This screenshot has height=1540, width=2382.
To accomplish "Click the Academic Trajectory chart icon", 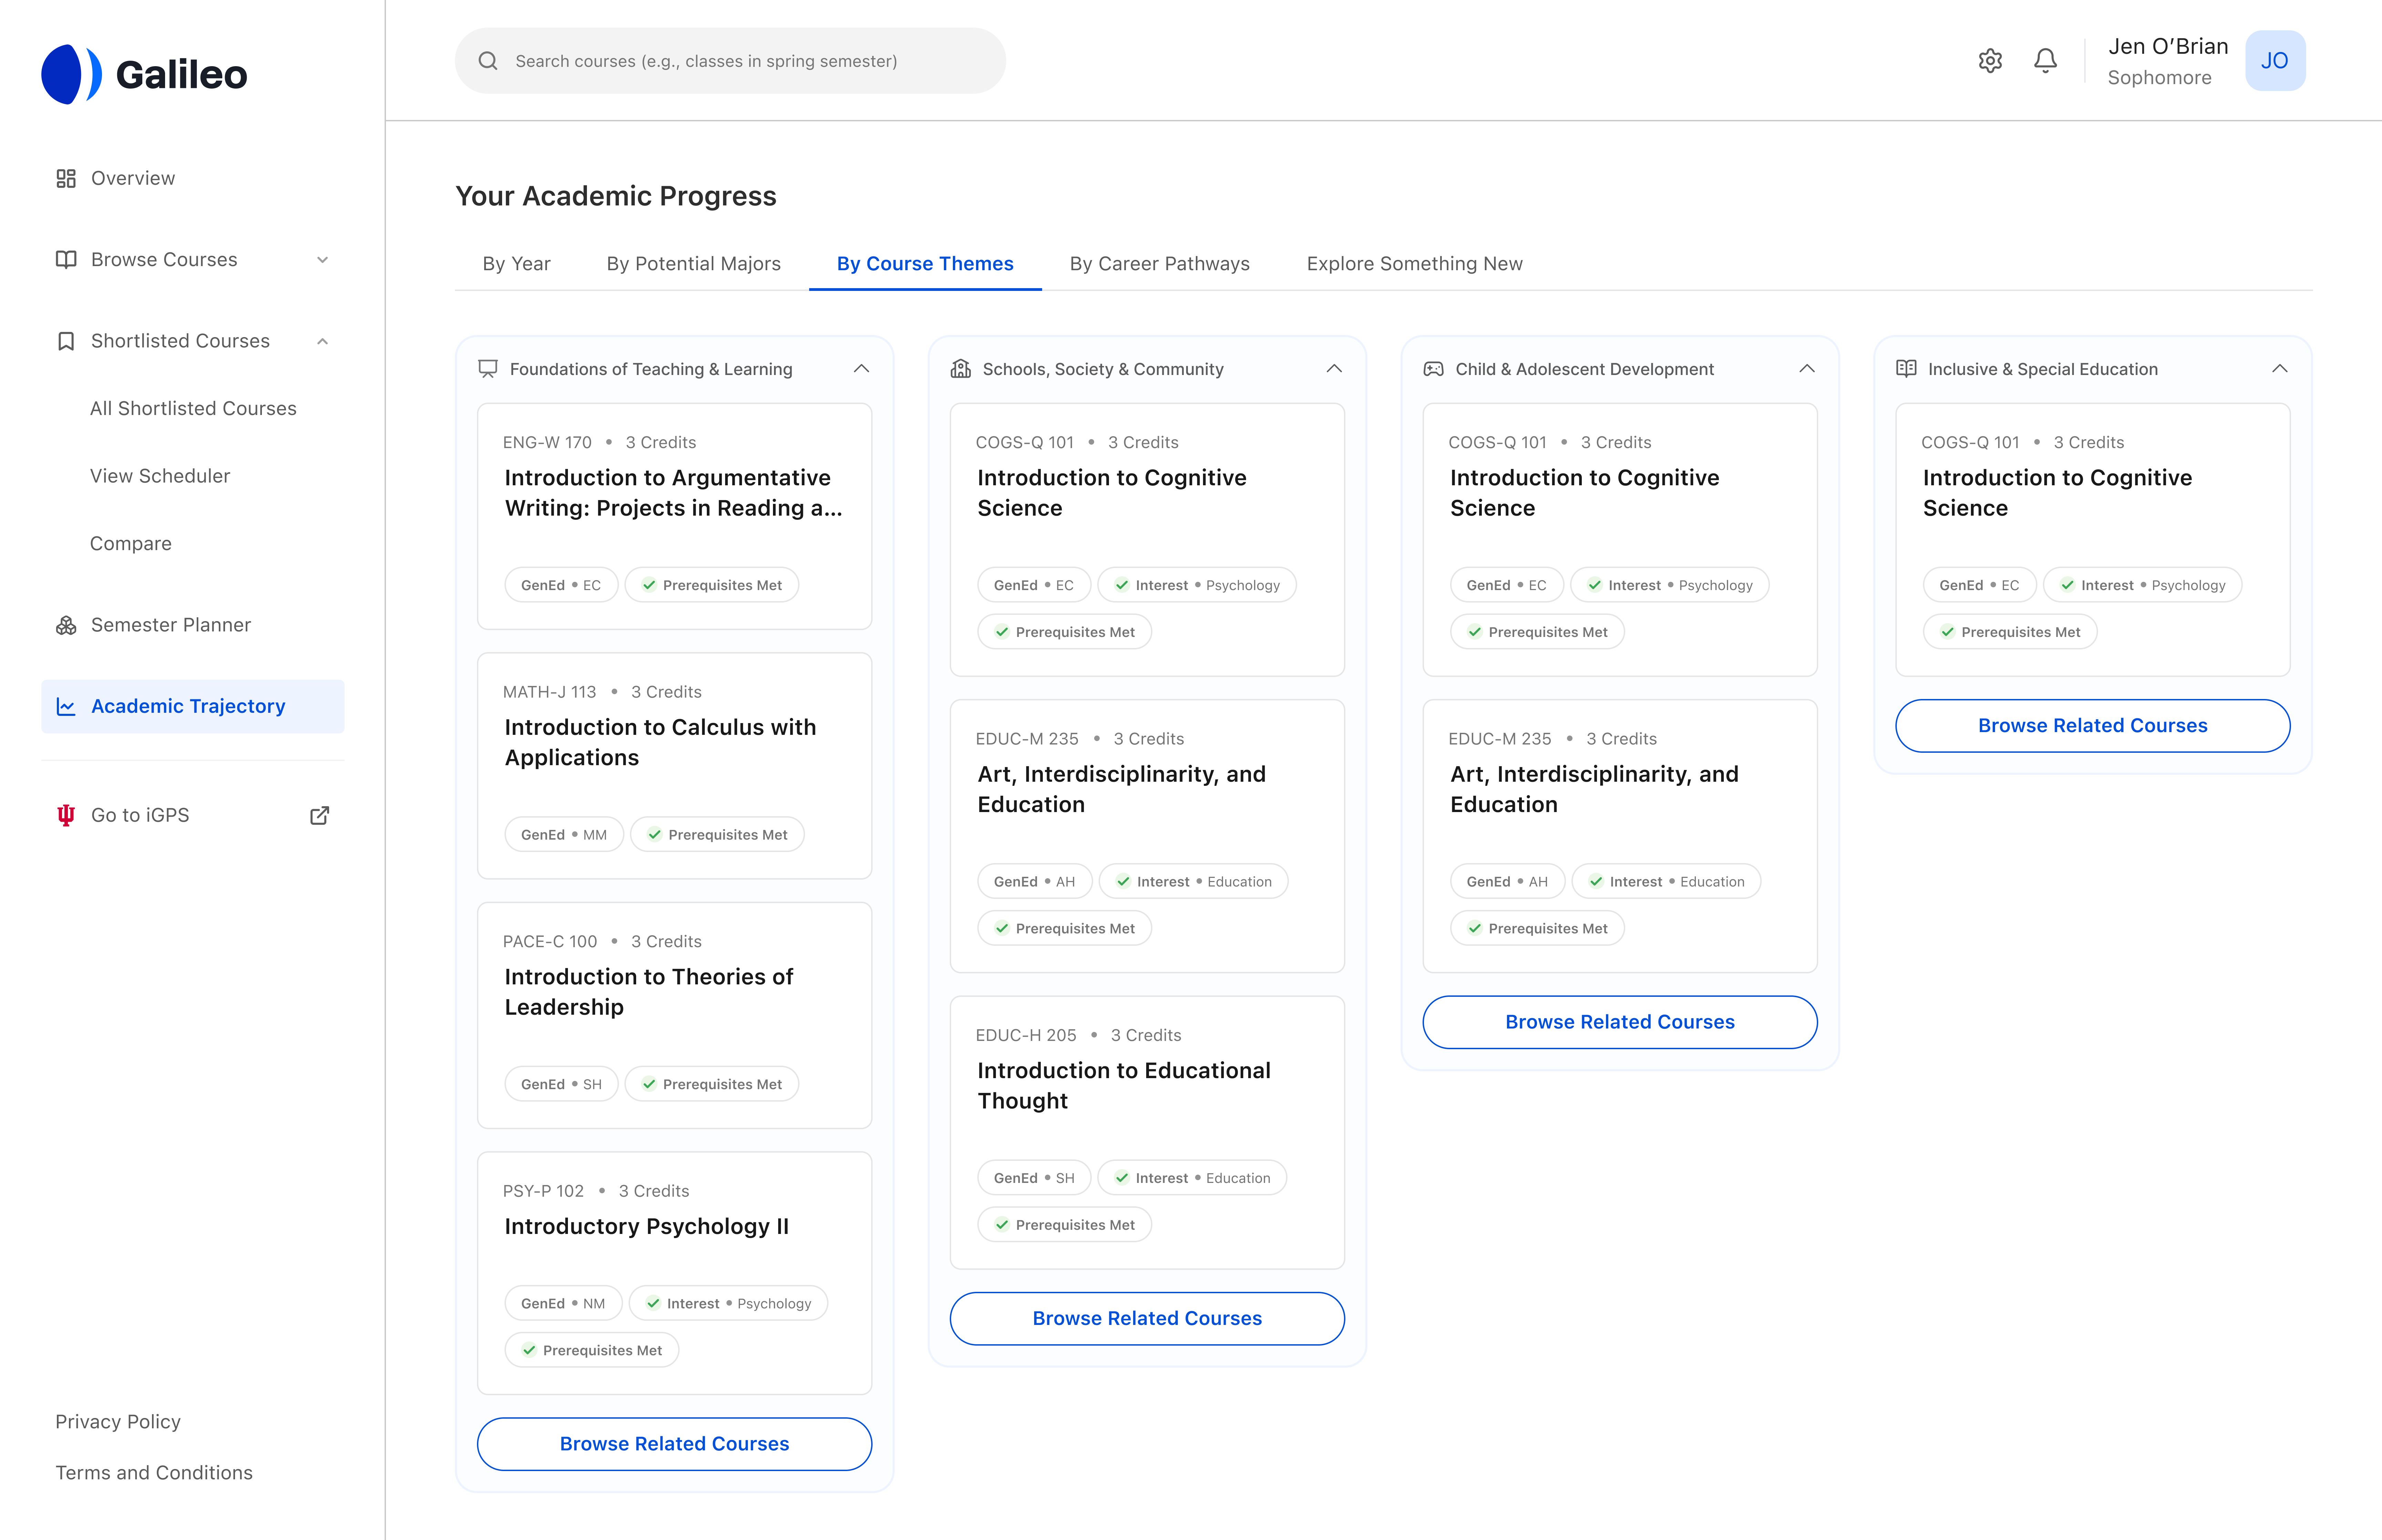I will (x=66, y=707).
